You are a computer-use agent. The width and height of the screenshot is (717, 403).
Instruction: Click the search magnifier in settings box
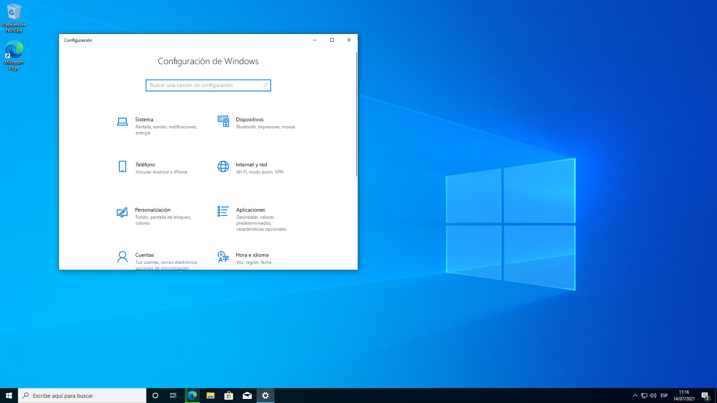[266, 85]
